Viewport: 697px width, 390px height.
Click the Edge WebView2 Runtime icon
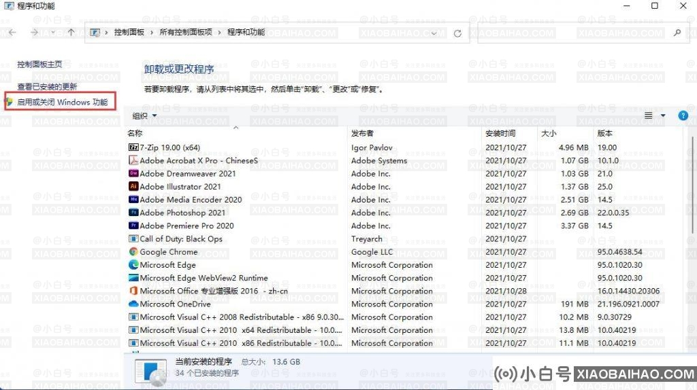tap(133, 278)
